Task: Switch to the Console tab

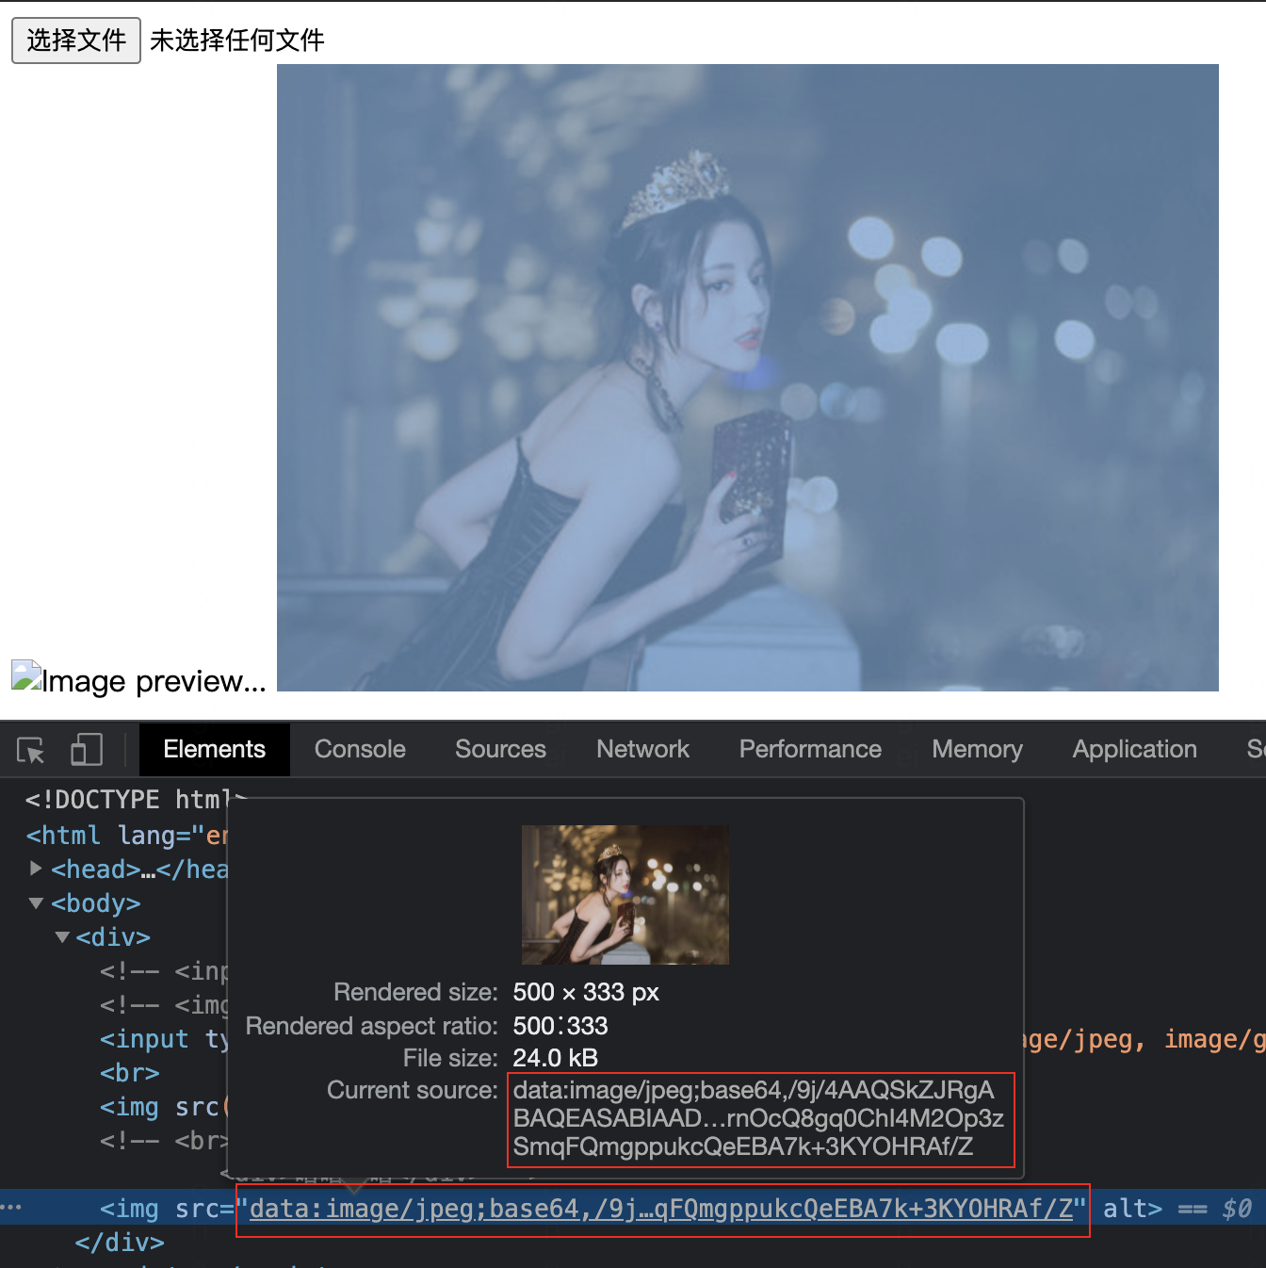Action: [x=360, y=749]
